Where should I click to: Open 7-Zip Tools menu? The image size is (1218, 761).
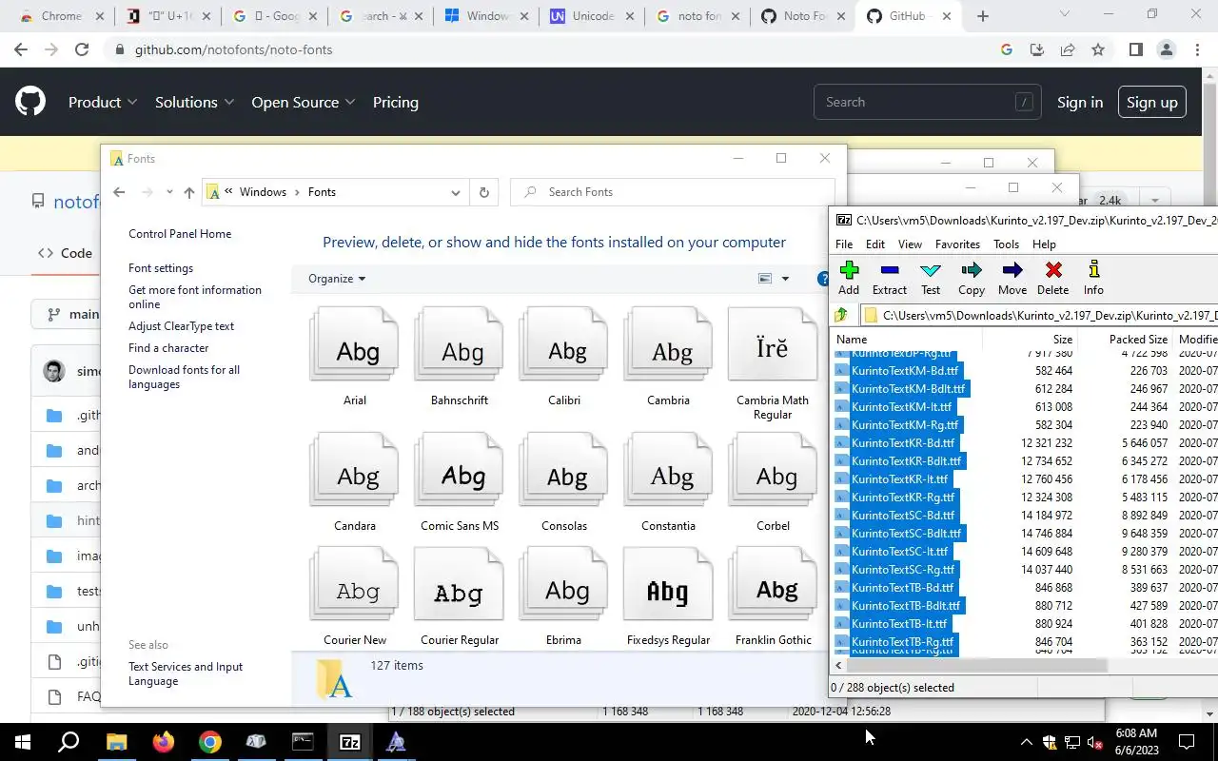click(x=1006, y=244)
